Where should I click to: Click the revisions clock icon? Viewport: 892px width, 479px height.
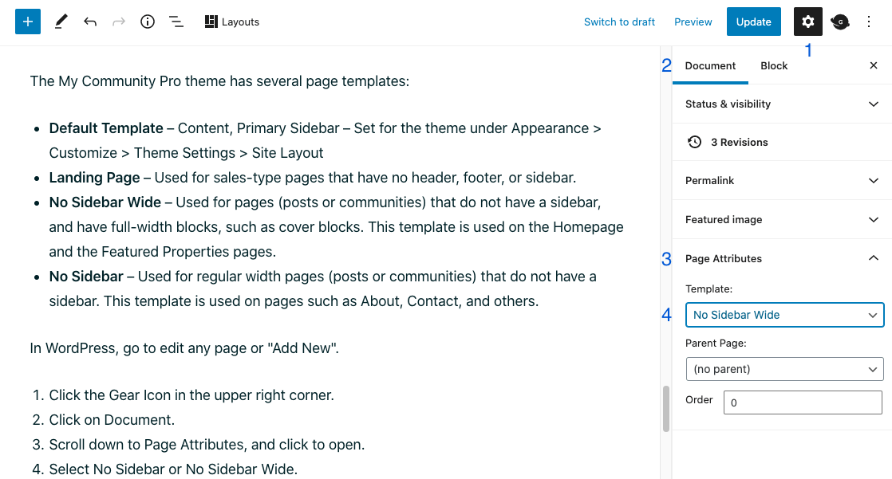[x=694, y=142]
